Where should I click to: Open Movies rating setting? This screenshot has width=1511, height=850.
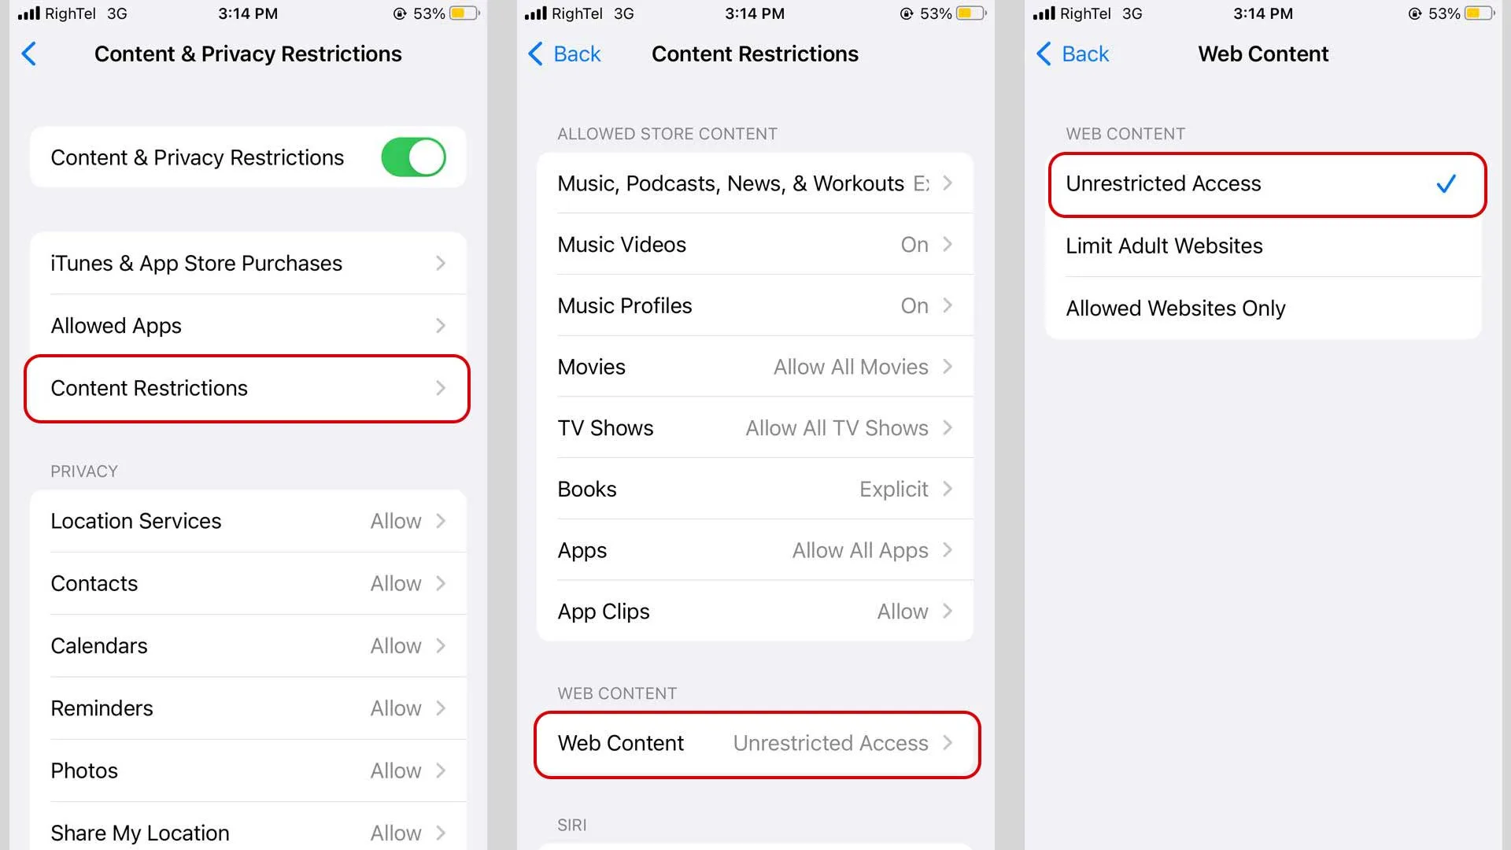(x=755, y=367)
